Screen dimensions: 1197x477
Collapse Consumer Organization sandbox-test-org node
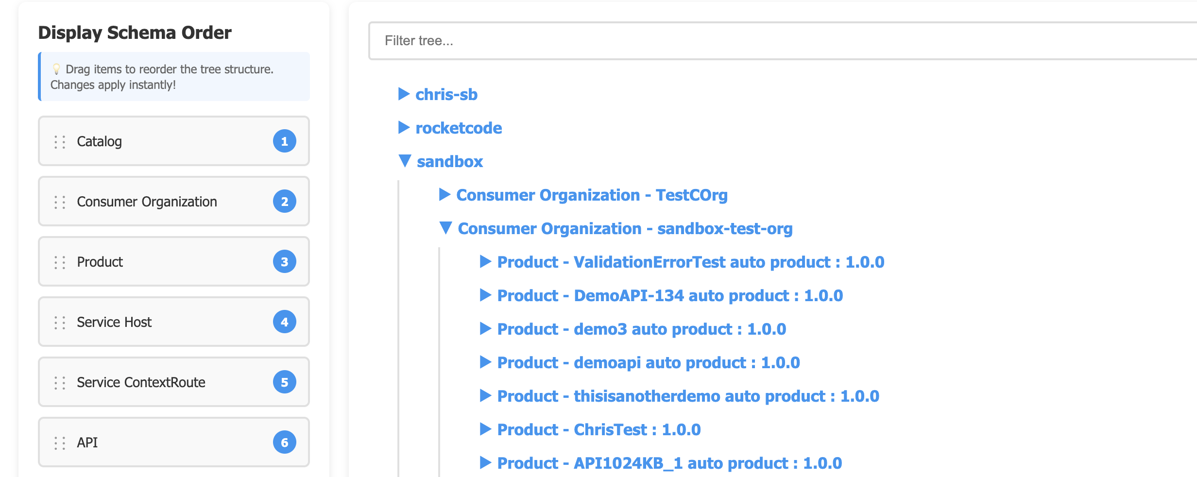coord(445,228)
